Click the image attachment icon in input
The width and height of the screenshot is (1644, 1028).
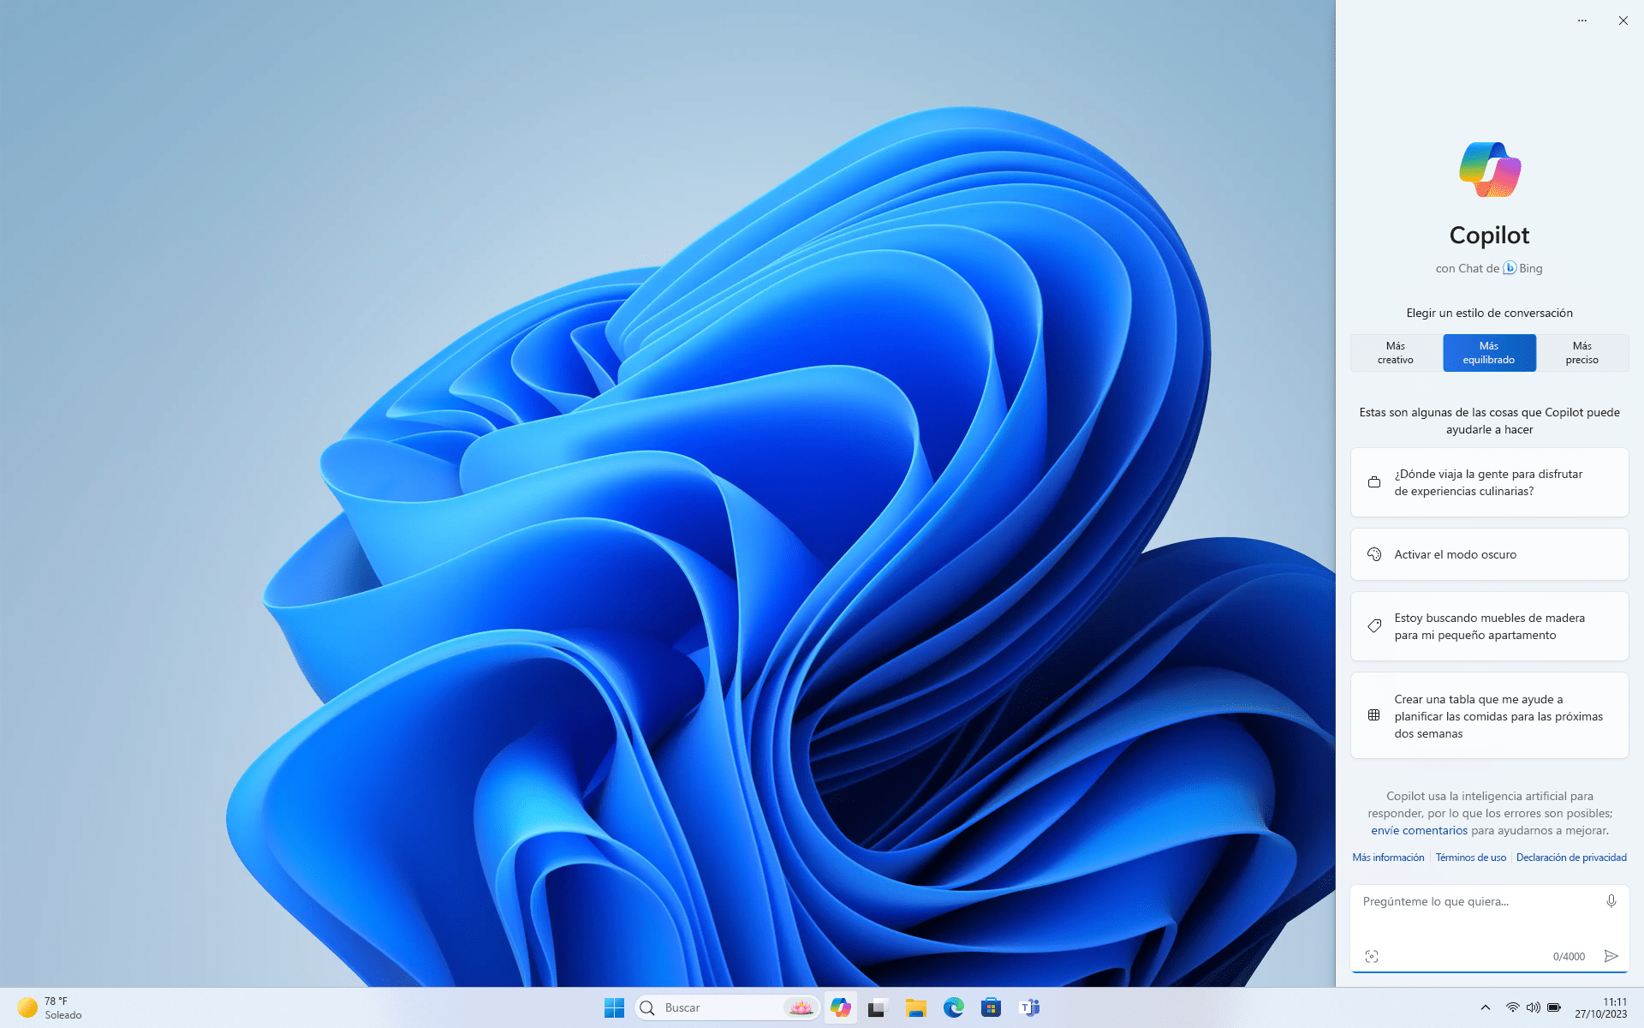[x=1372, y=956]
